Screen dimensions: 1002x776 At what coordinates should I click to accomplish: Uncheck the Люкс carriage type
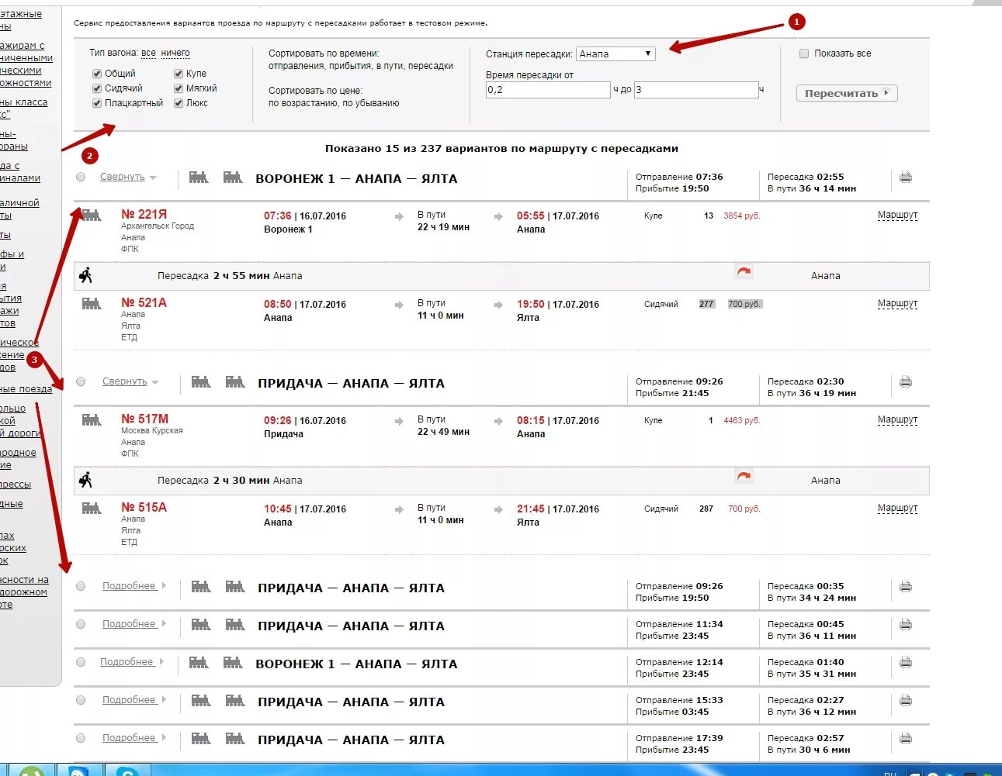179,103
